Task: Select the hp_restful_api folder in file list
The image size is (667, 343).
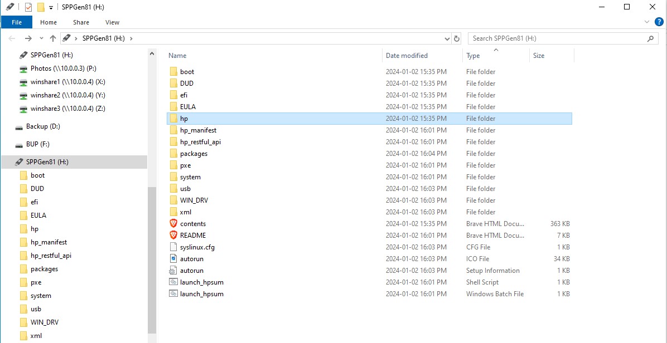Action: [x=369, y=142]
